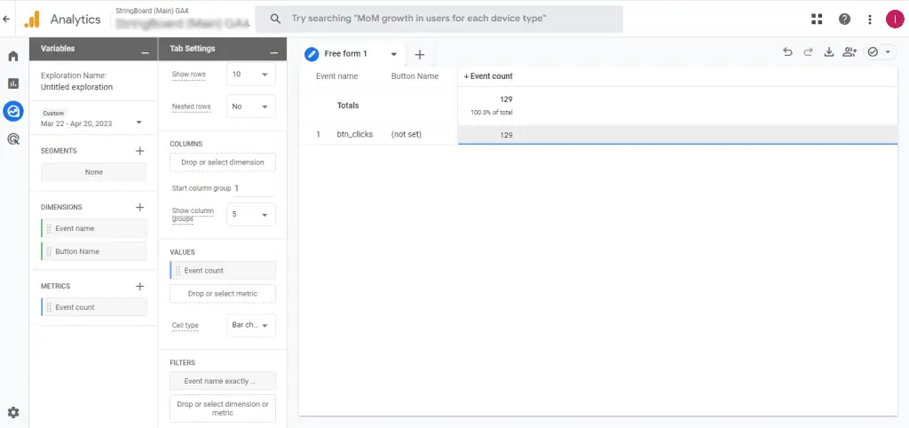Grab the Event name dimension drag handle
The height and width of the screenshot is (428, 909).
click(49, 228)
